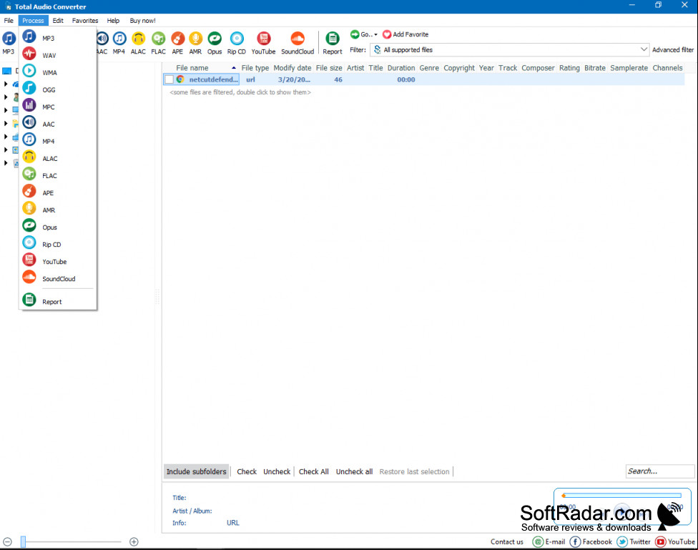Open the Twitter link

pos(634,541)
